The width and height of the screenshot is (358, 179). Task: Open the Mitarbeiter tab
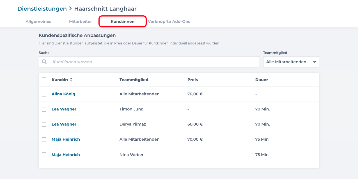click(x=81, y=21)
